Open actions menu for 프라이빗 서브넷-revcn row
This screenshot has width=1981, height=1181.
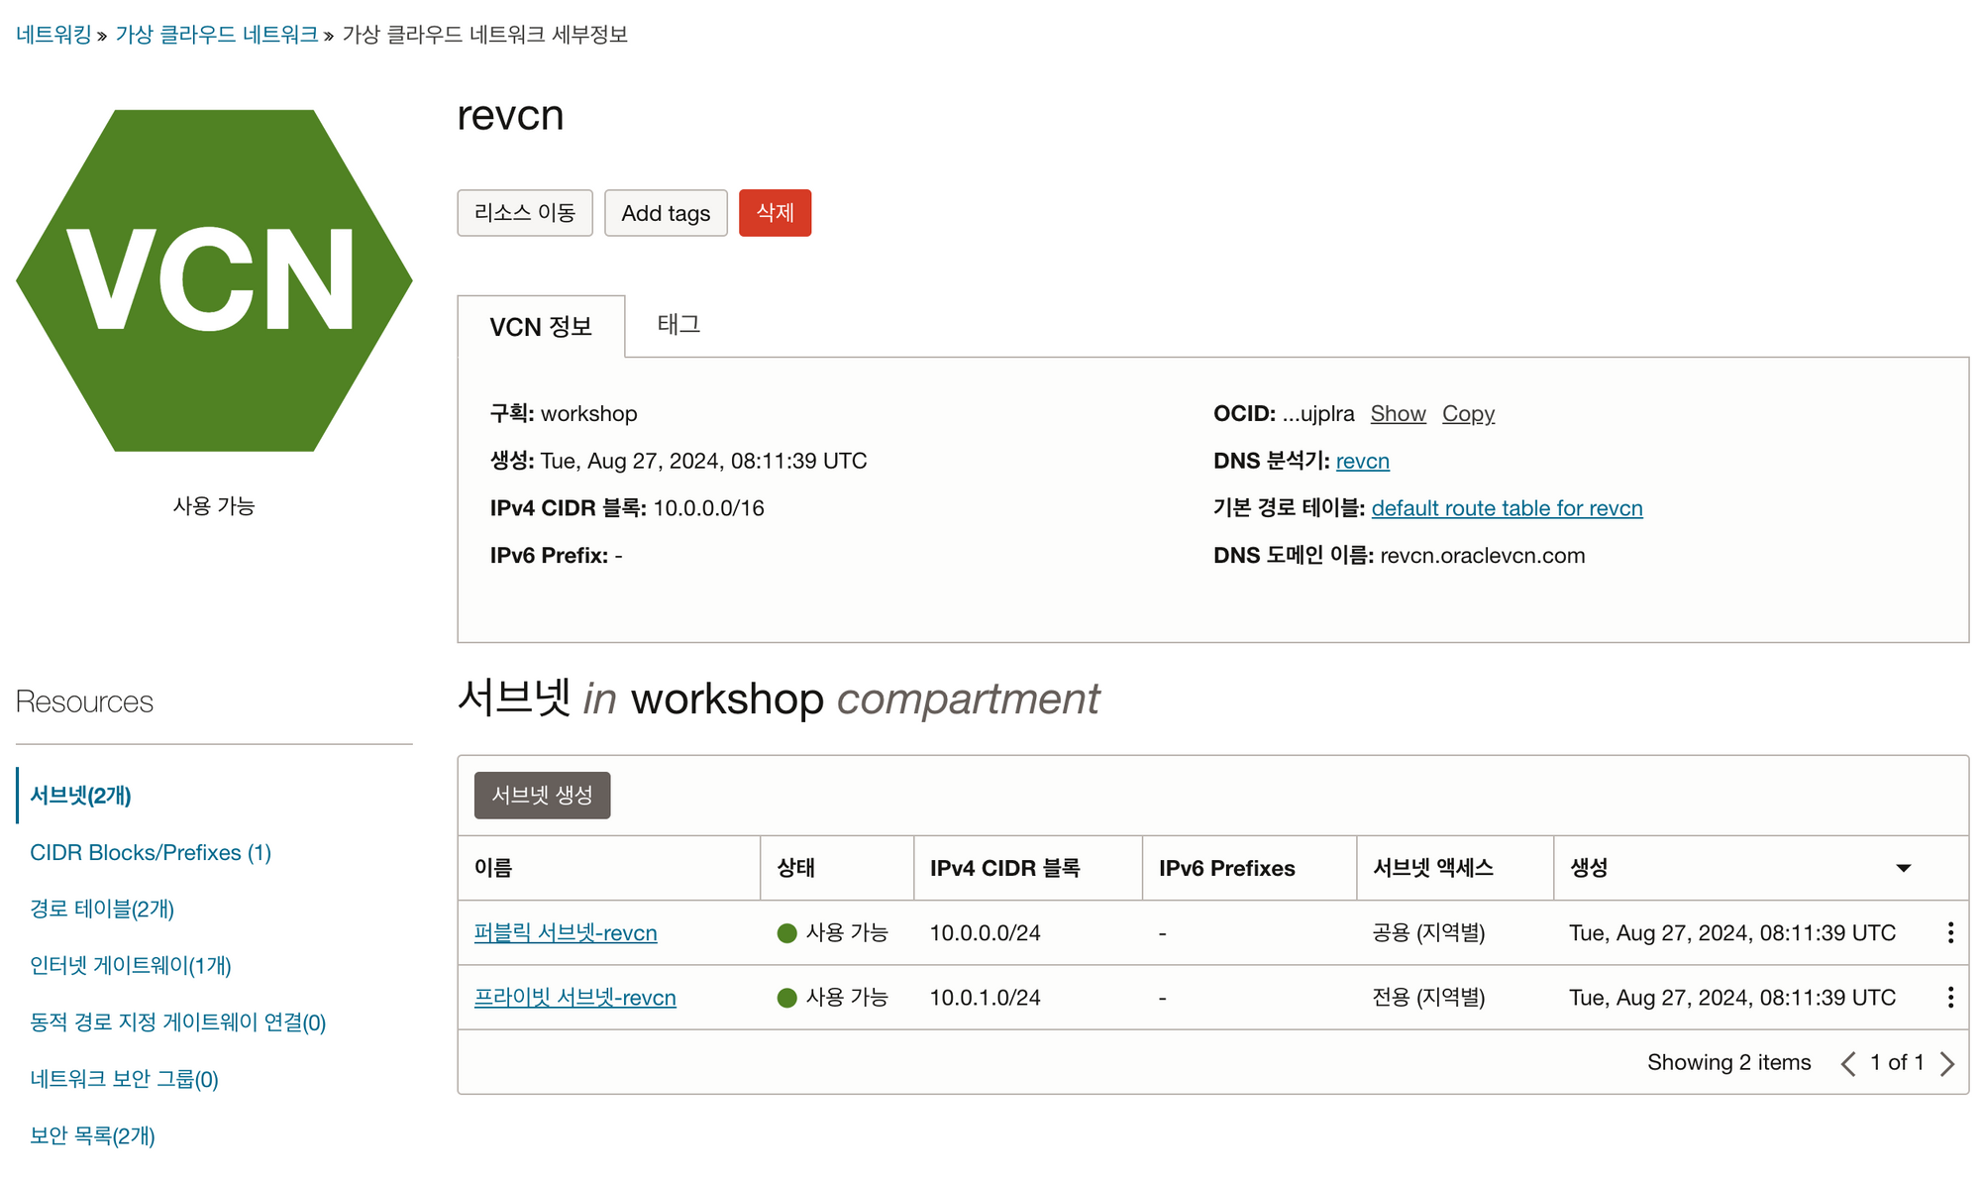point(1950,997)
